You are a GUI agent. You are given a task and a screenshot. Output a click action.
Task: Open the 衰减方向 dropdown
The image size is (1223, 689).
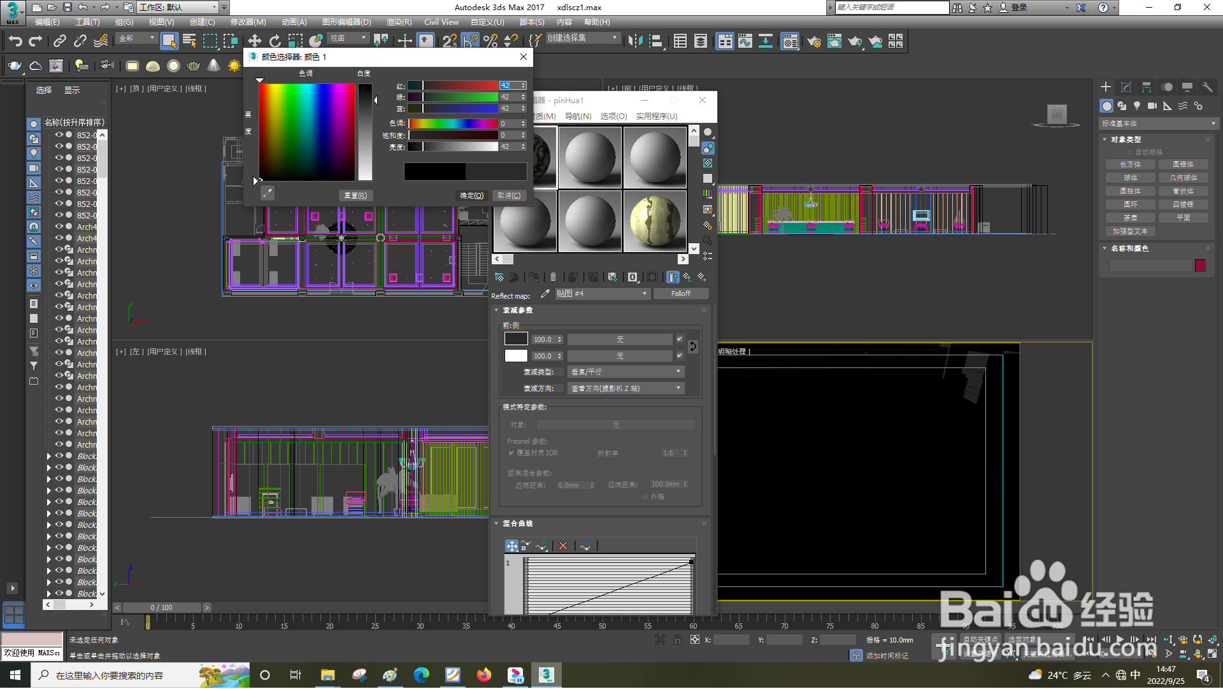(x=625, y=388)
